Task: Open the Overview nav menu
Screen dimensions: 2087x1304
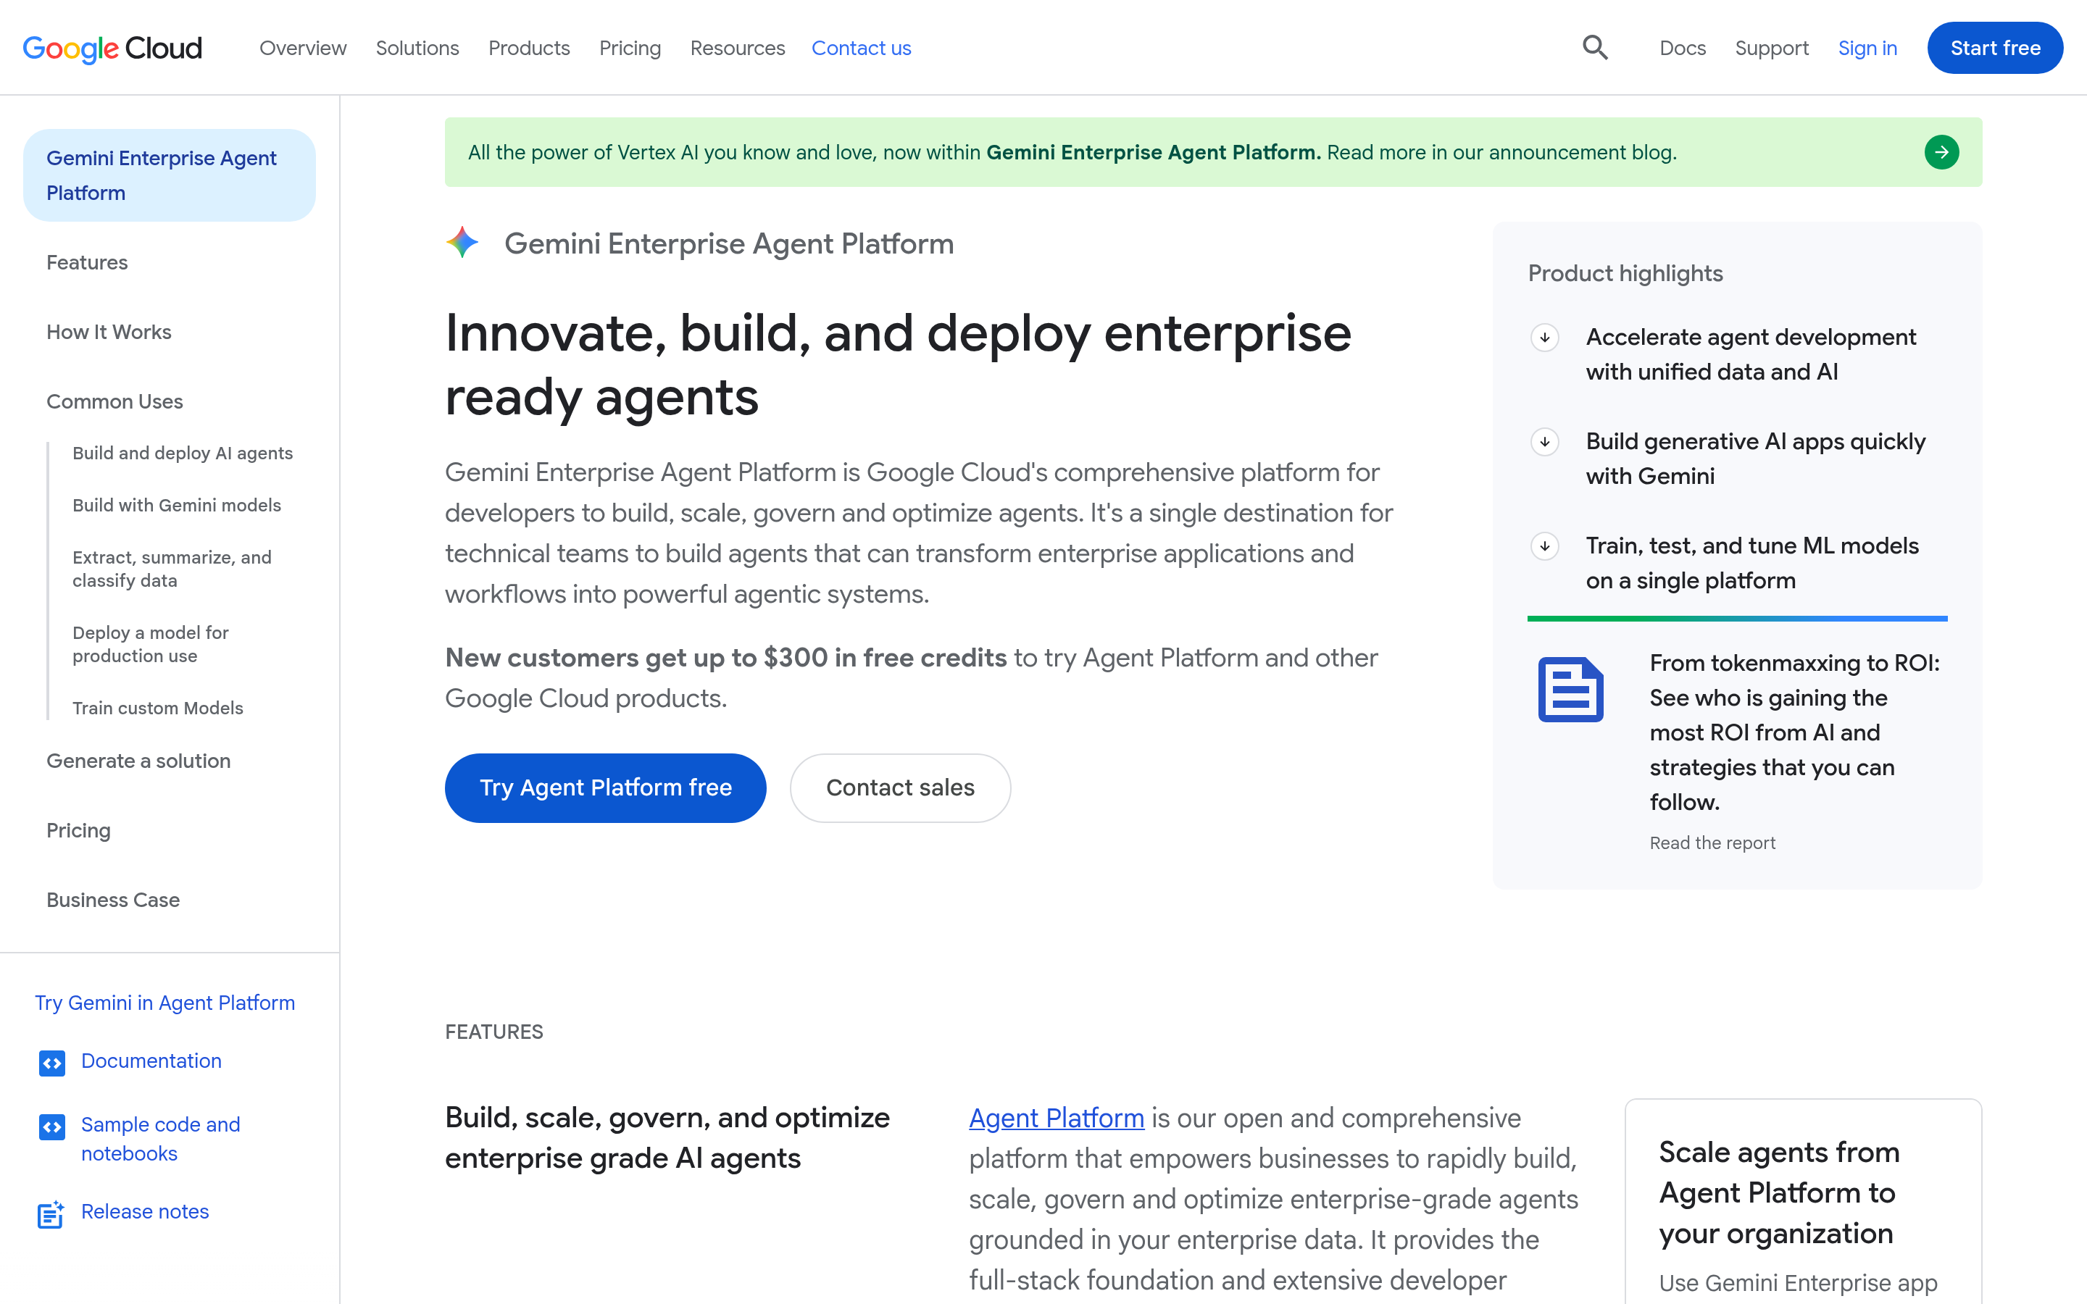Action: click(x=303, y=49)
